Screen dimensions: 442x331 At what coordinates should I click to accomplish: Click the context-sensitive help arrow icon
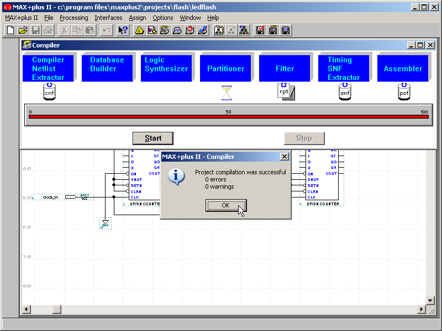[123, 30]
